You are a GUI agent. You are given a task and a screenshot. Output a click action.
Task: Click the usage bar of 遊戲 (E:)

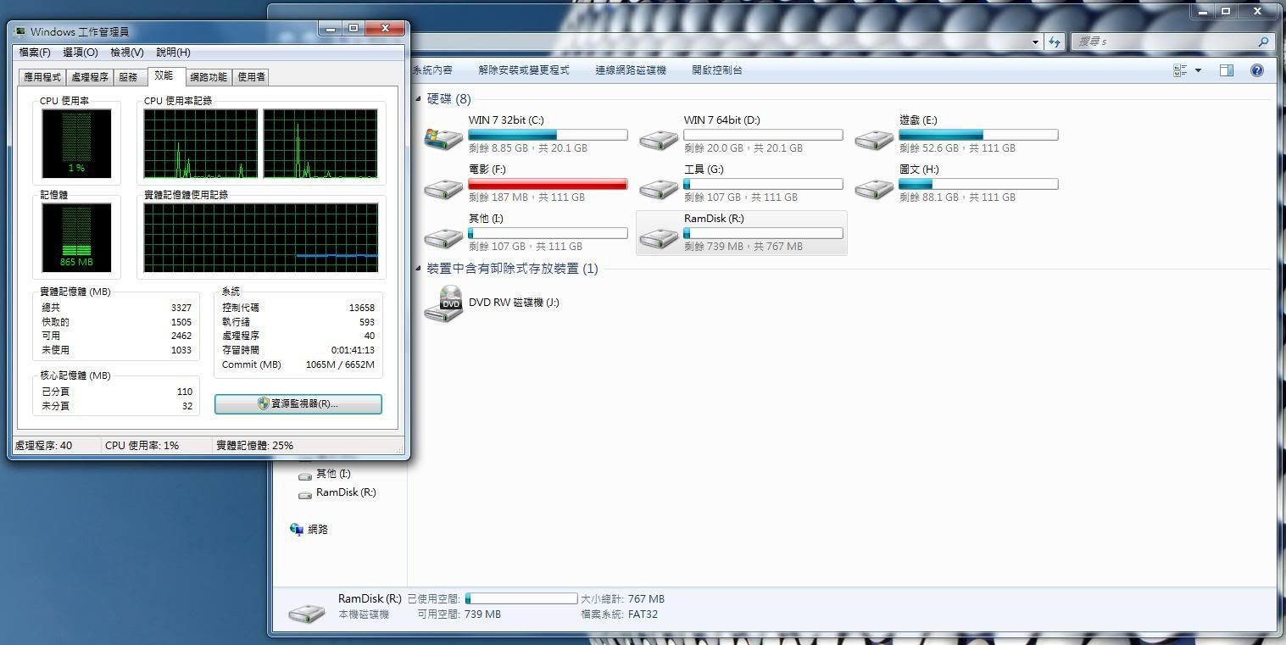[x=978, y=135]
